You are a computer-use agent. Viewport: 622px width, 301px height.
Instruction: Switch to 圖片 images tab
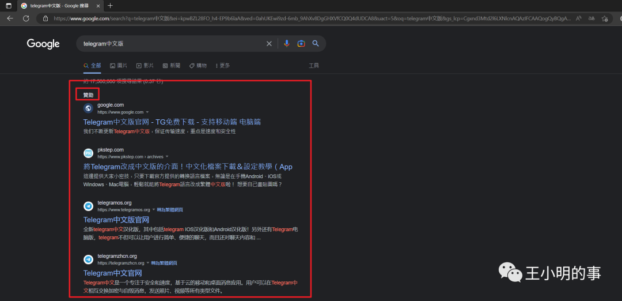pos(119,66)
